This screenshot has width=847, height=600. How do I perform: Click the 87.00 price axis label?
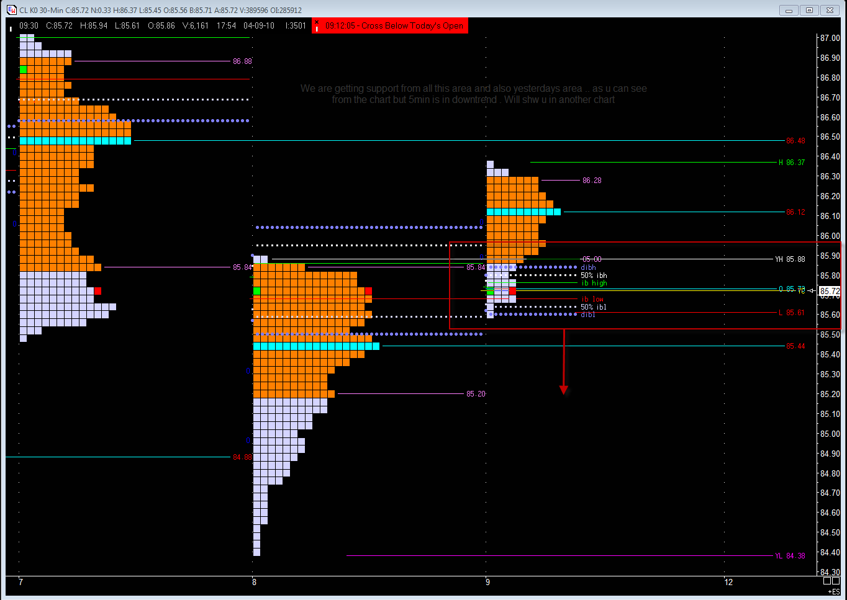[x=830, y=38]
